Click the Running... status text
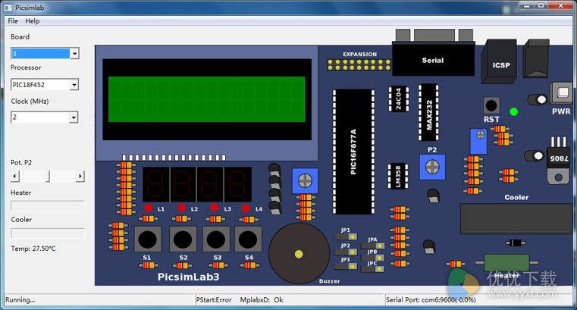577x310 pixels. point(20,299)
